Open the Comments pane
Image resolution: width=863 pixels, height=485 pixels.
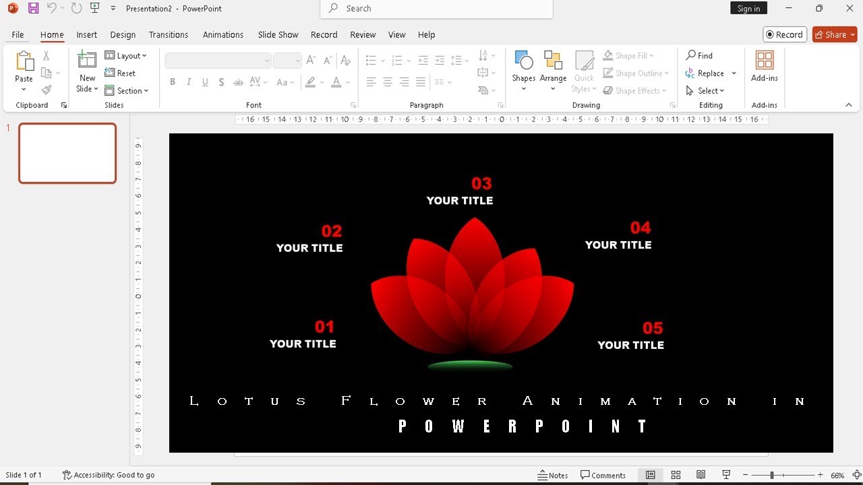point(603,475)
